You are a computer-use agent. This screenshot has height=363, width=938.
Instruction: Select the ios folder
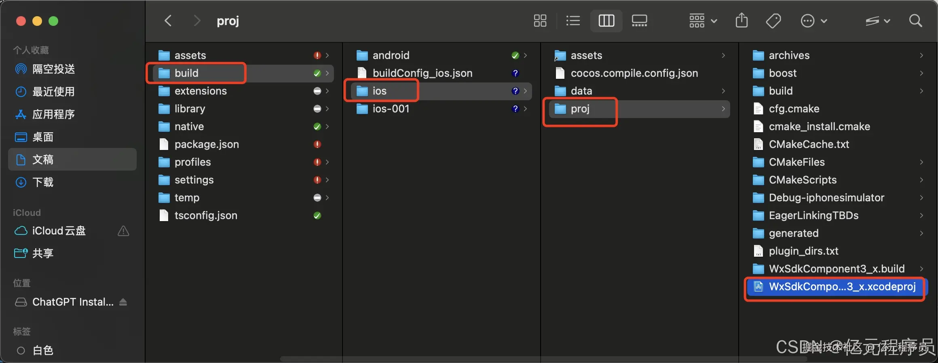click(x=441, y=91)
